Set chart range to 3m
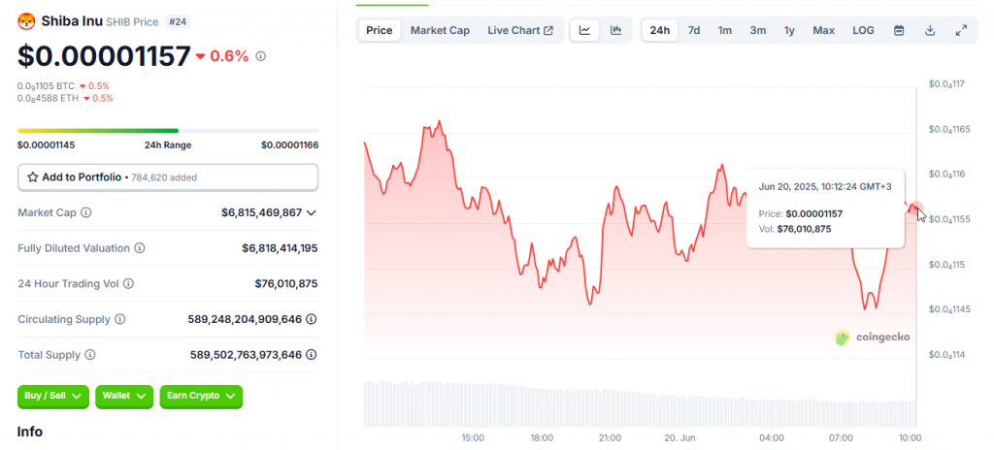This screenshot has height=450, width=994. click(x=757, y=30)
